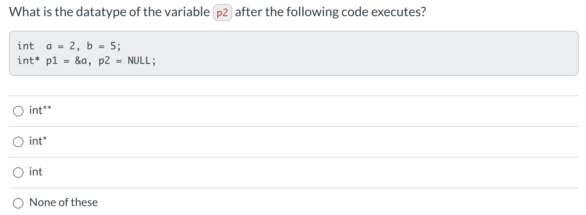This screenshot has width=586, height=215.
Task: Click the red p2 inline code badge
Action: 222,13
